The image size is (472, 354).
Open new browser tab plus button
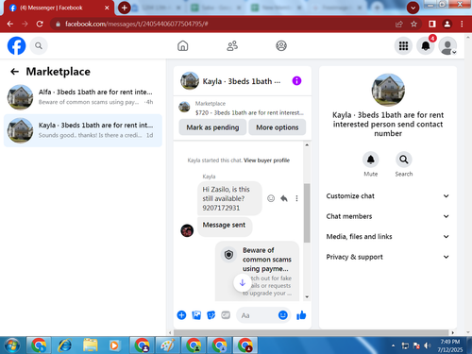tap(125, 8)
